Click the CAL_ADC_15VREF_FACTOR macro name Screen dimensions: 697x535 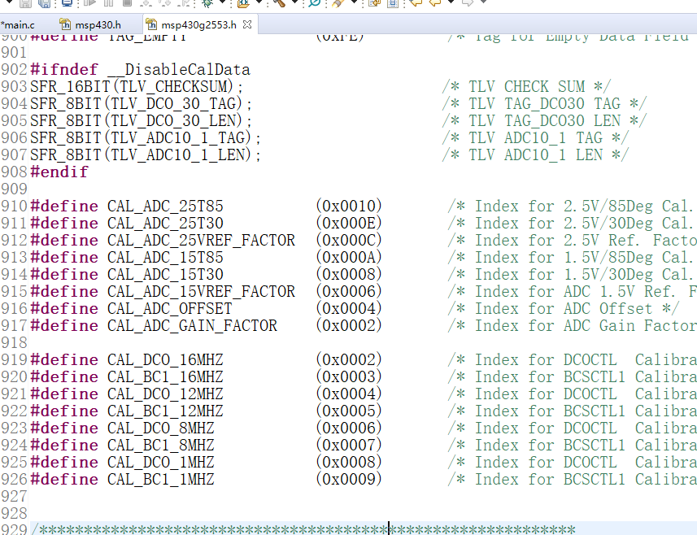pyautogui.click(x=202, y=292)
